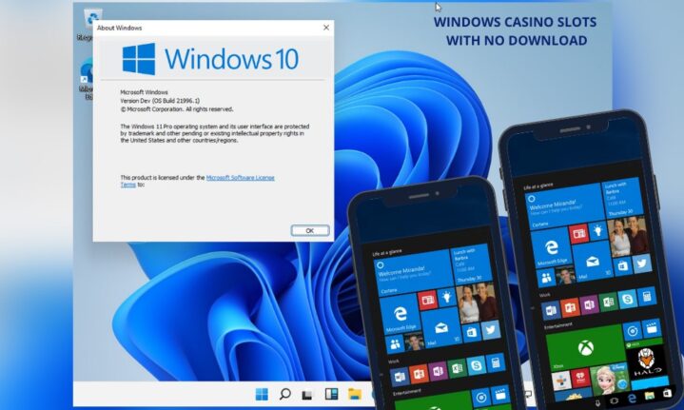Tap the man's contact photo on right phone

click(566, 276)
